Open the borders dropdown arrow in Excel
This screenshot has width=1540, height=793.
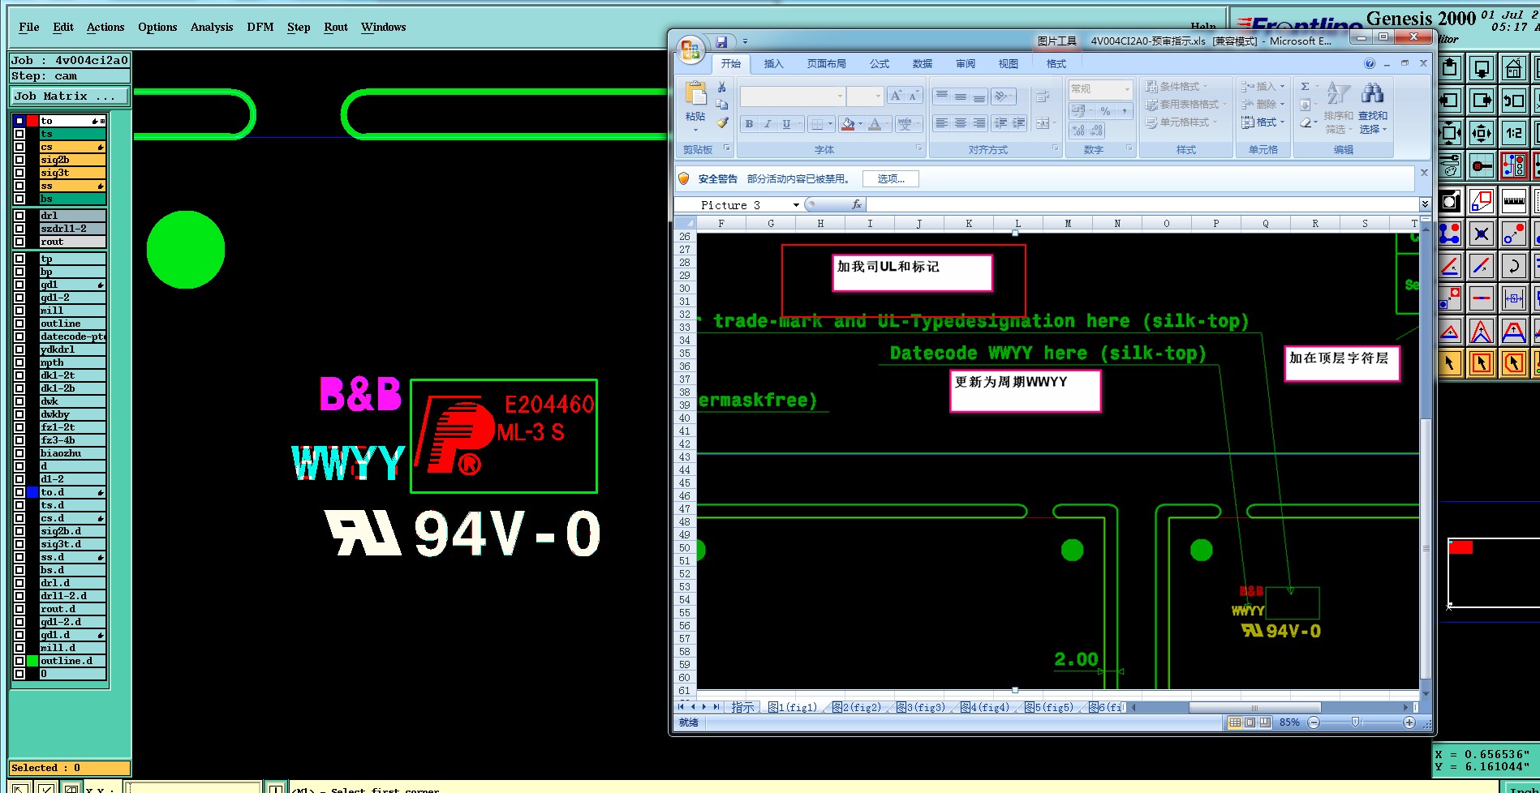coord(830,124)
